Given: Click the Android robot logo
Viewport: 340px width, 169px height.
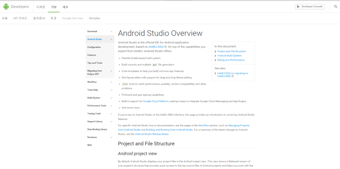Looking at the screenshot, I should pos(6,7).
